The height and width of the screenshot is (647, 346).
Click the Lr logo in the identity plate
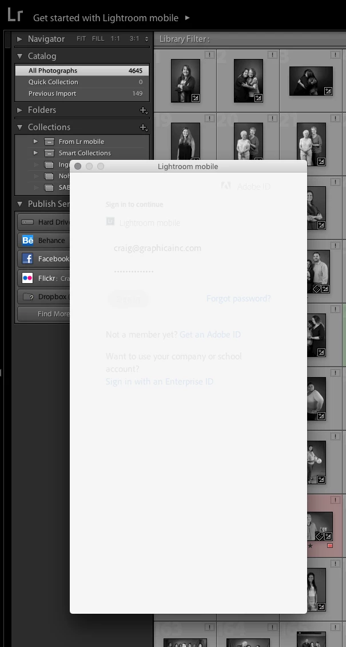(15, 15)
